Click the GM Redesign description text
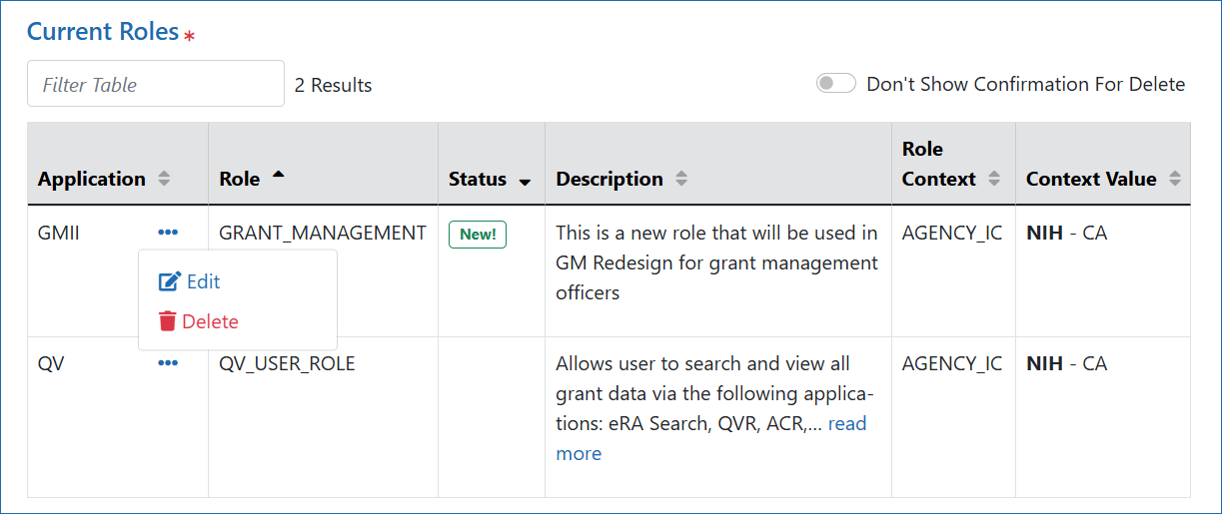 click(x=717, y=262)
